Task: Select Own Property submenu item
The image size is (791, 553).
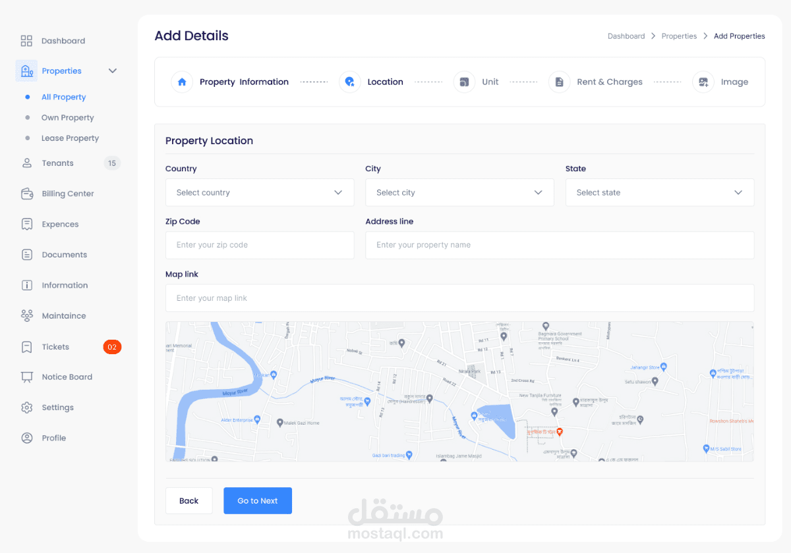Action: (x=68, y=117)
